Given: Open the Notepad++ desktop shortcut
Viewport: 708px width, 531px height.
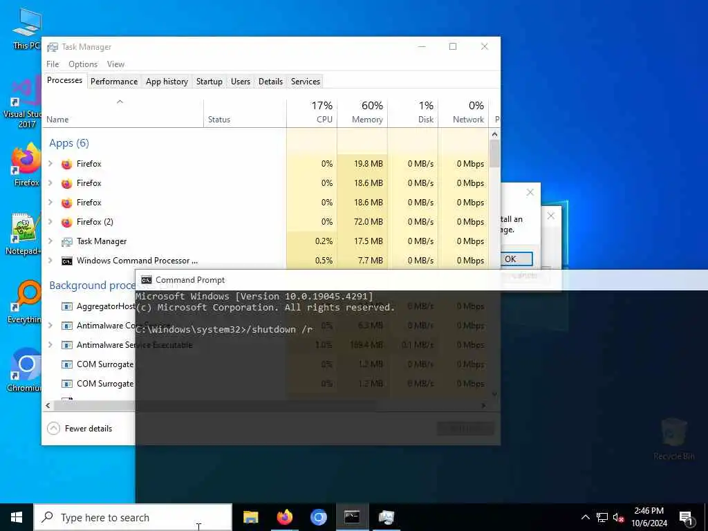Looking at the screenshot, I should click(24, 234).
